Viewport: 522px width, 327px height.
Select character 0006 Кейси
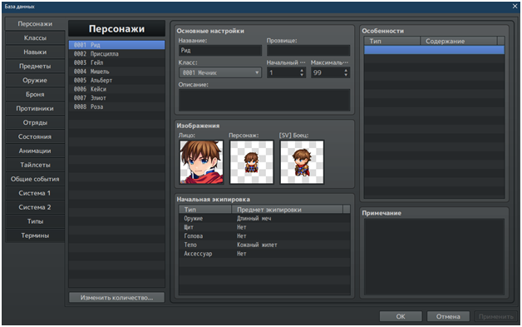point(116,89)
